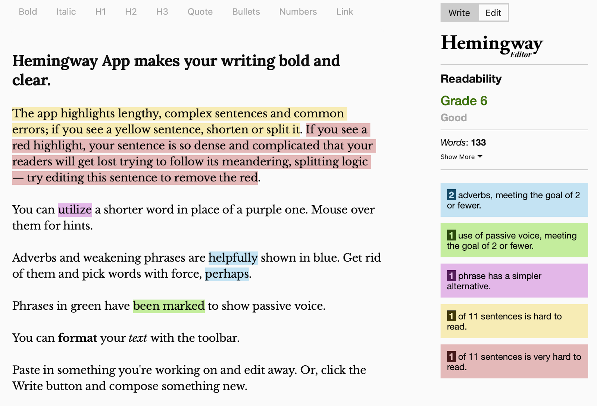
Task: Click the red sentence starting 'If you see a'
Action: pos(194,153)
